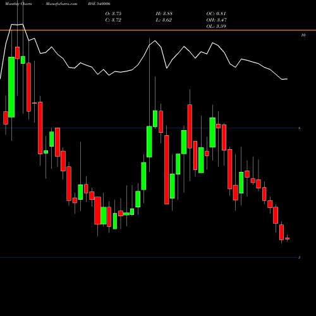Click the MunafaSutra.com label
Image resolution: width=316 pixels, height=316 pixels.
(x=61, y=4)
